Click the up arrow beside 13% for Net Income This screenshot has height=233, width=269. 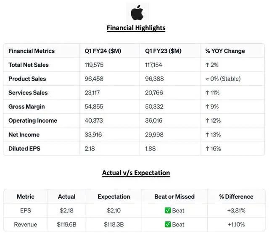pos(207,135)
